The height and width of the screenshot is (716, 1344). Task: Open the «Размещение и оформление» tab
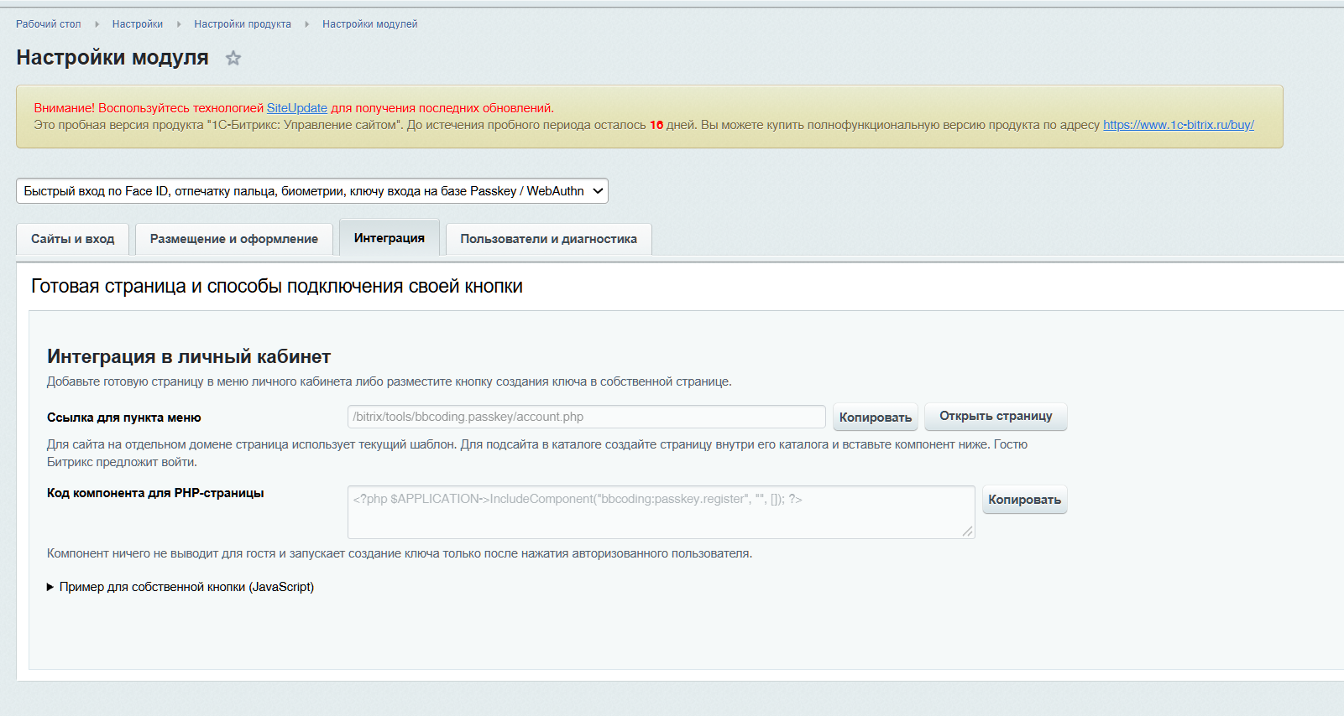point(234,239)
